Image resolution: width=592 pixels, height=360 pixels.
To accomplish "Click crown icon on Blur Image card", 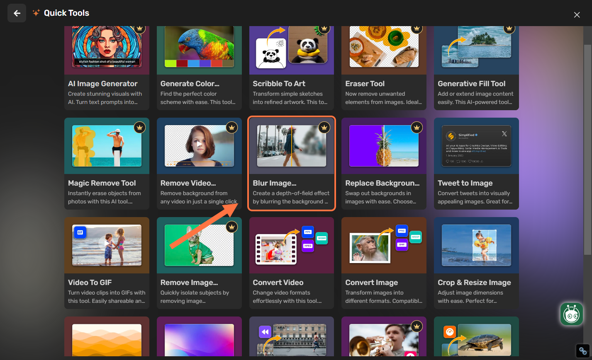I will pyautogui.click(x=324, y=128).
